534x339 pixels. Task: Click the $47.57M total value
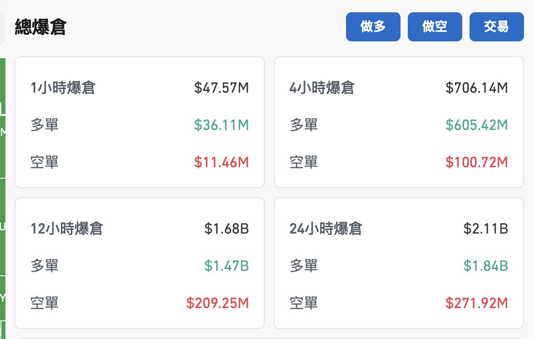pyautogui.click(x=222, y=88)
